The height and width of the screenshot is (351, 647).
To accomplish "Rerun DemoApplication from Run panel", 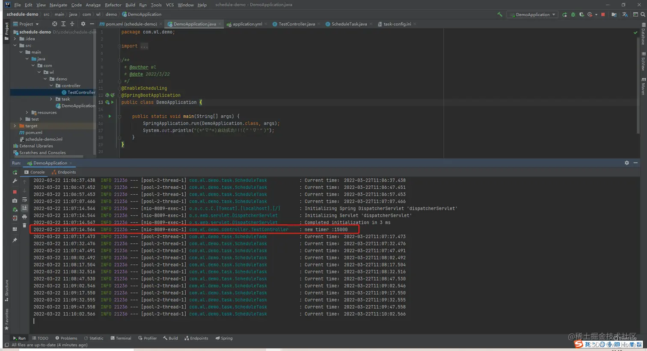I will coord(15,173).
